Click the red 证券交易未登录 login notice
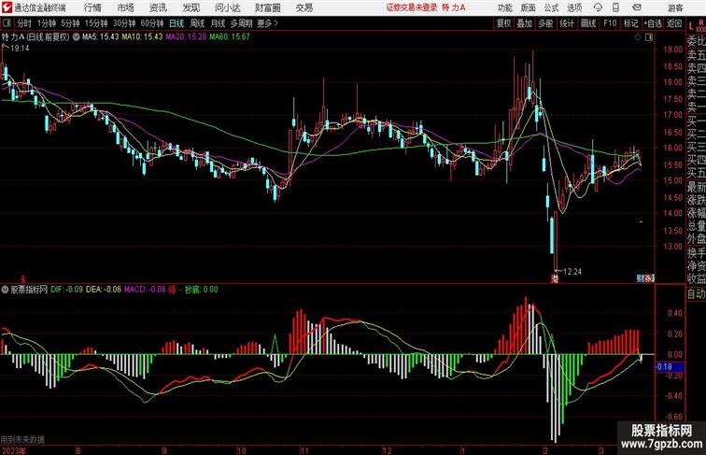The height and width of the screenshot is (455, 706). (x=412, y=7)
